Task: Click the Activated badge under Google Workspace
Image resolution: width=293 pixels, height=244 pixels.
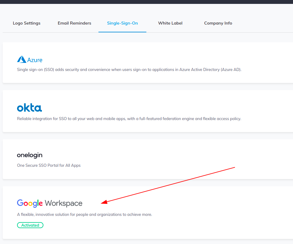Action: click(30, 225)
